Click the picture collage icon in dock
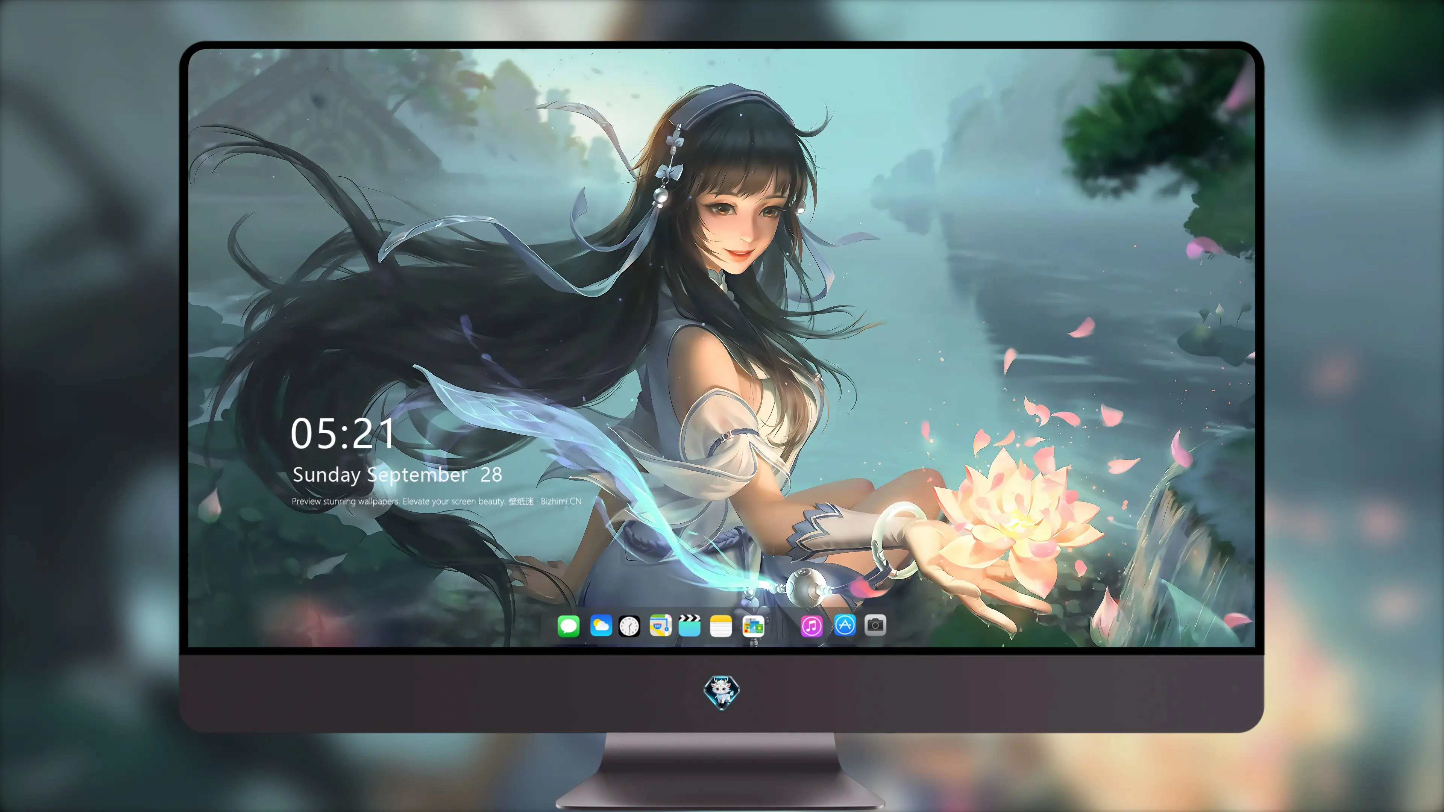 [x=753, y=627]
